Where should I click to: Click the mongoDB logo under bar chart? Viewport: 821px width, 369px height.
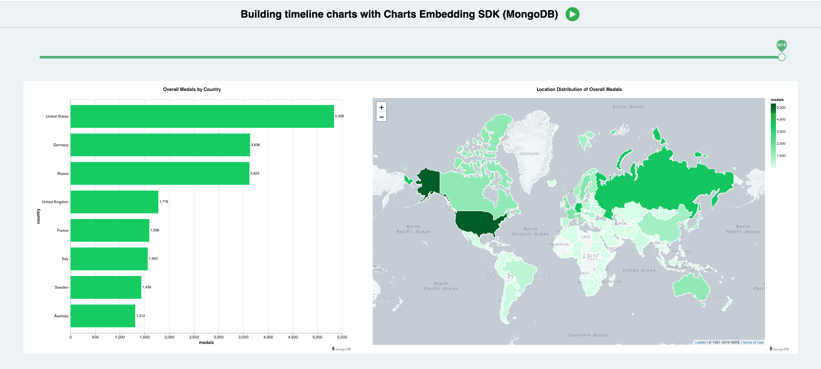tap(342, 349)
